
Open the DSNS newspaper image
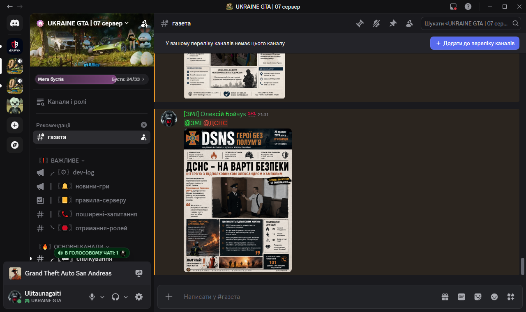(x=238, y=200)
